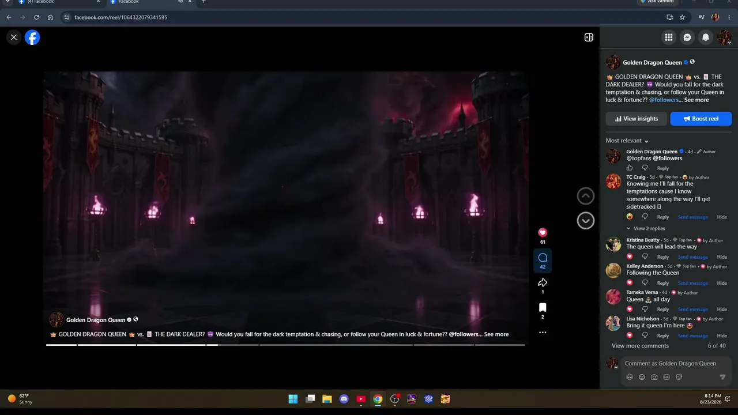This screenshot has width=738, height=415.
Task: Toggle love reaction on Kristina Beatty's comment
Action: [630, 256]
